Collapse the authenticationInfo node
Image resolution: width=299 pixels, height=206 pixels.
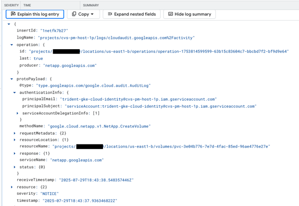click(14, 92)
